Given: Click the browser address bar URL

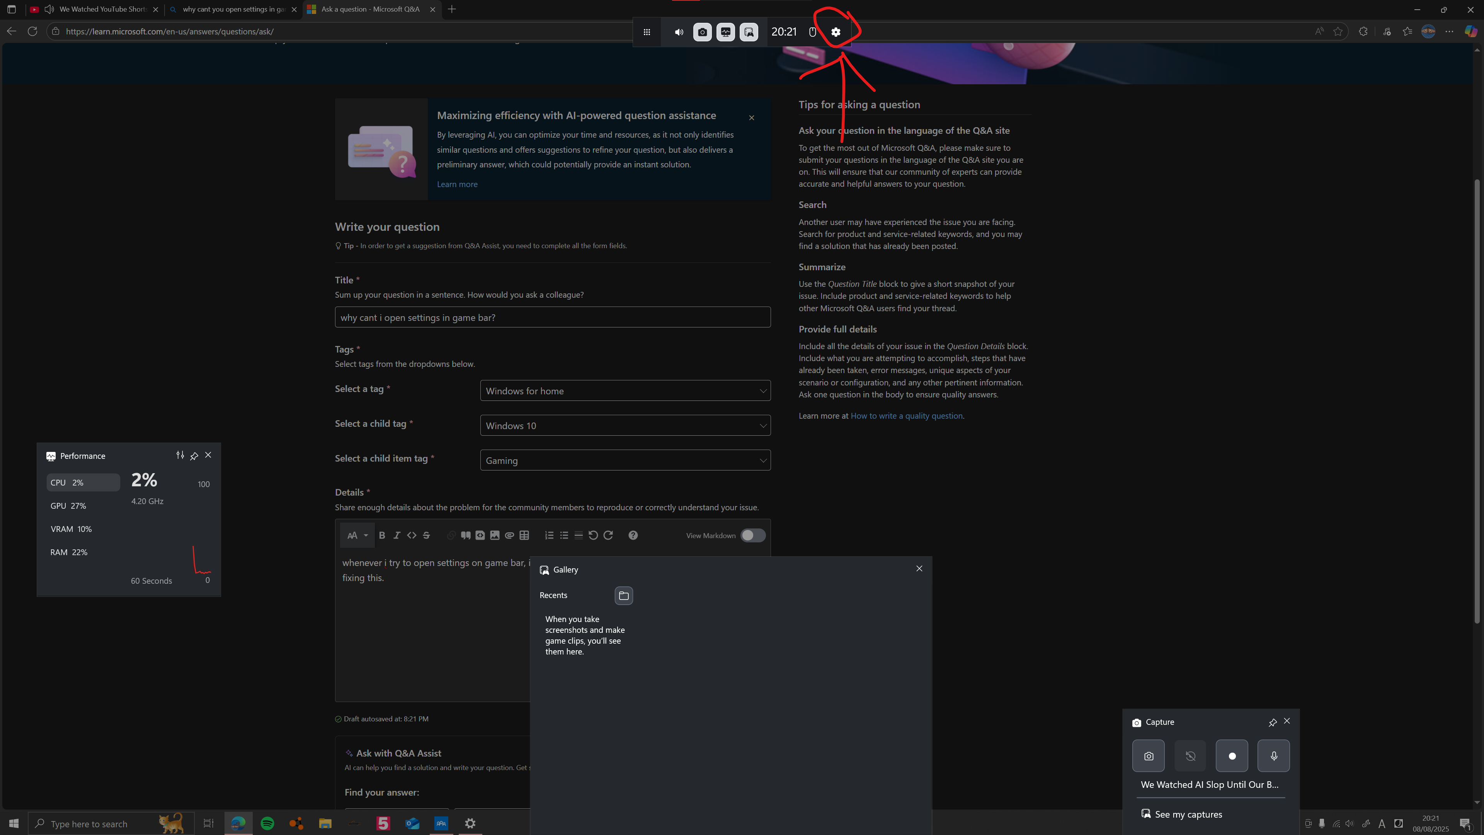Looking at the screenshot, I should pos(170,32).
